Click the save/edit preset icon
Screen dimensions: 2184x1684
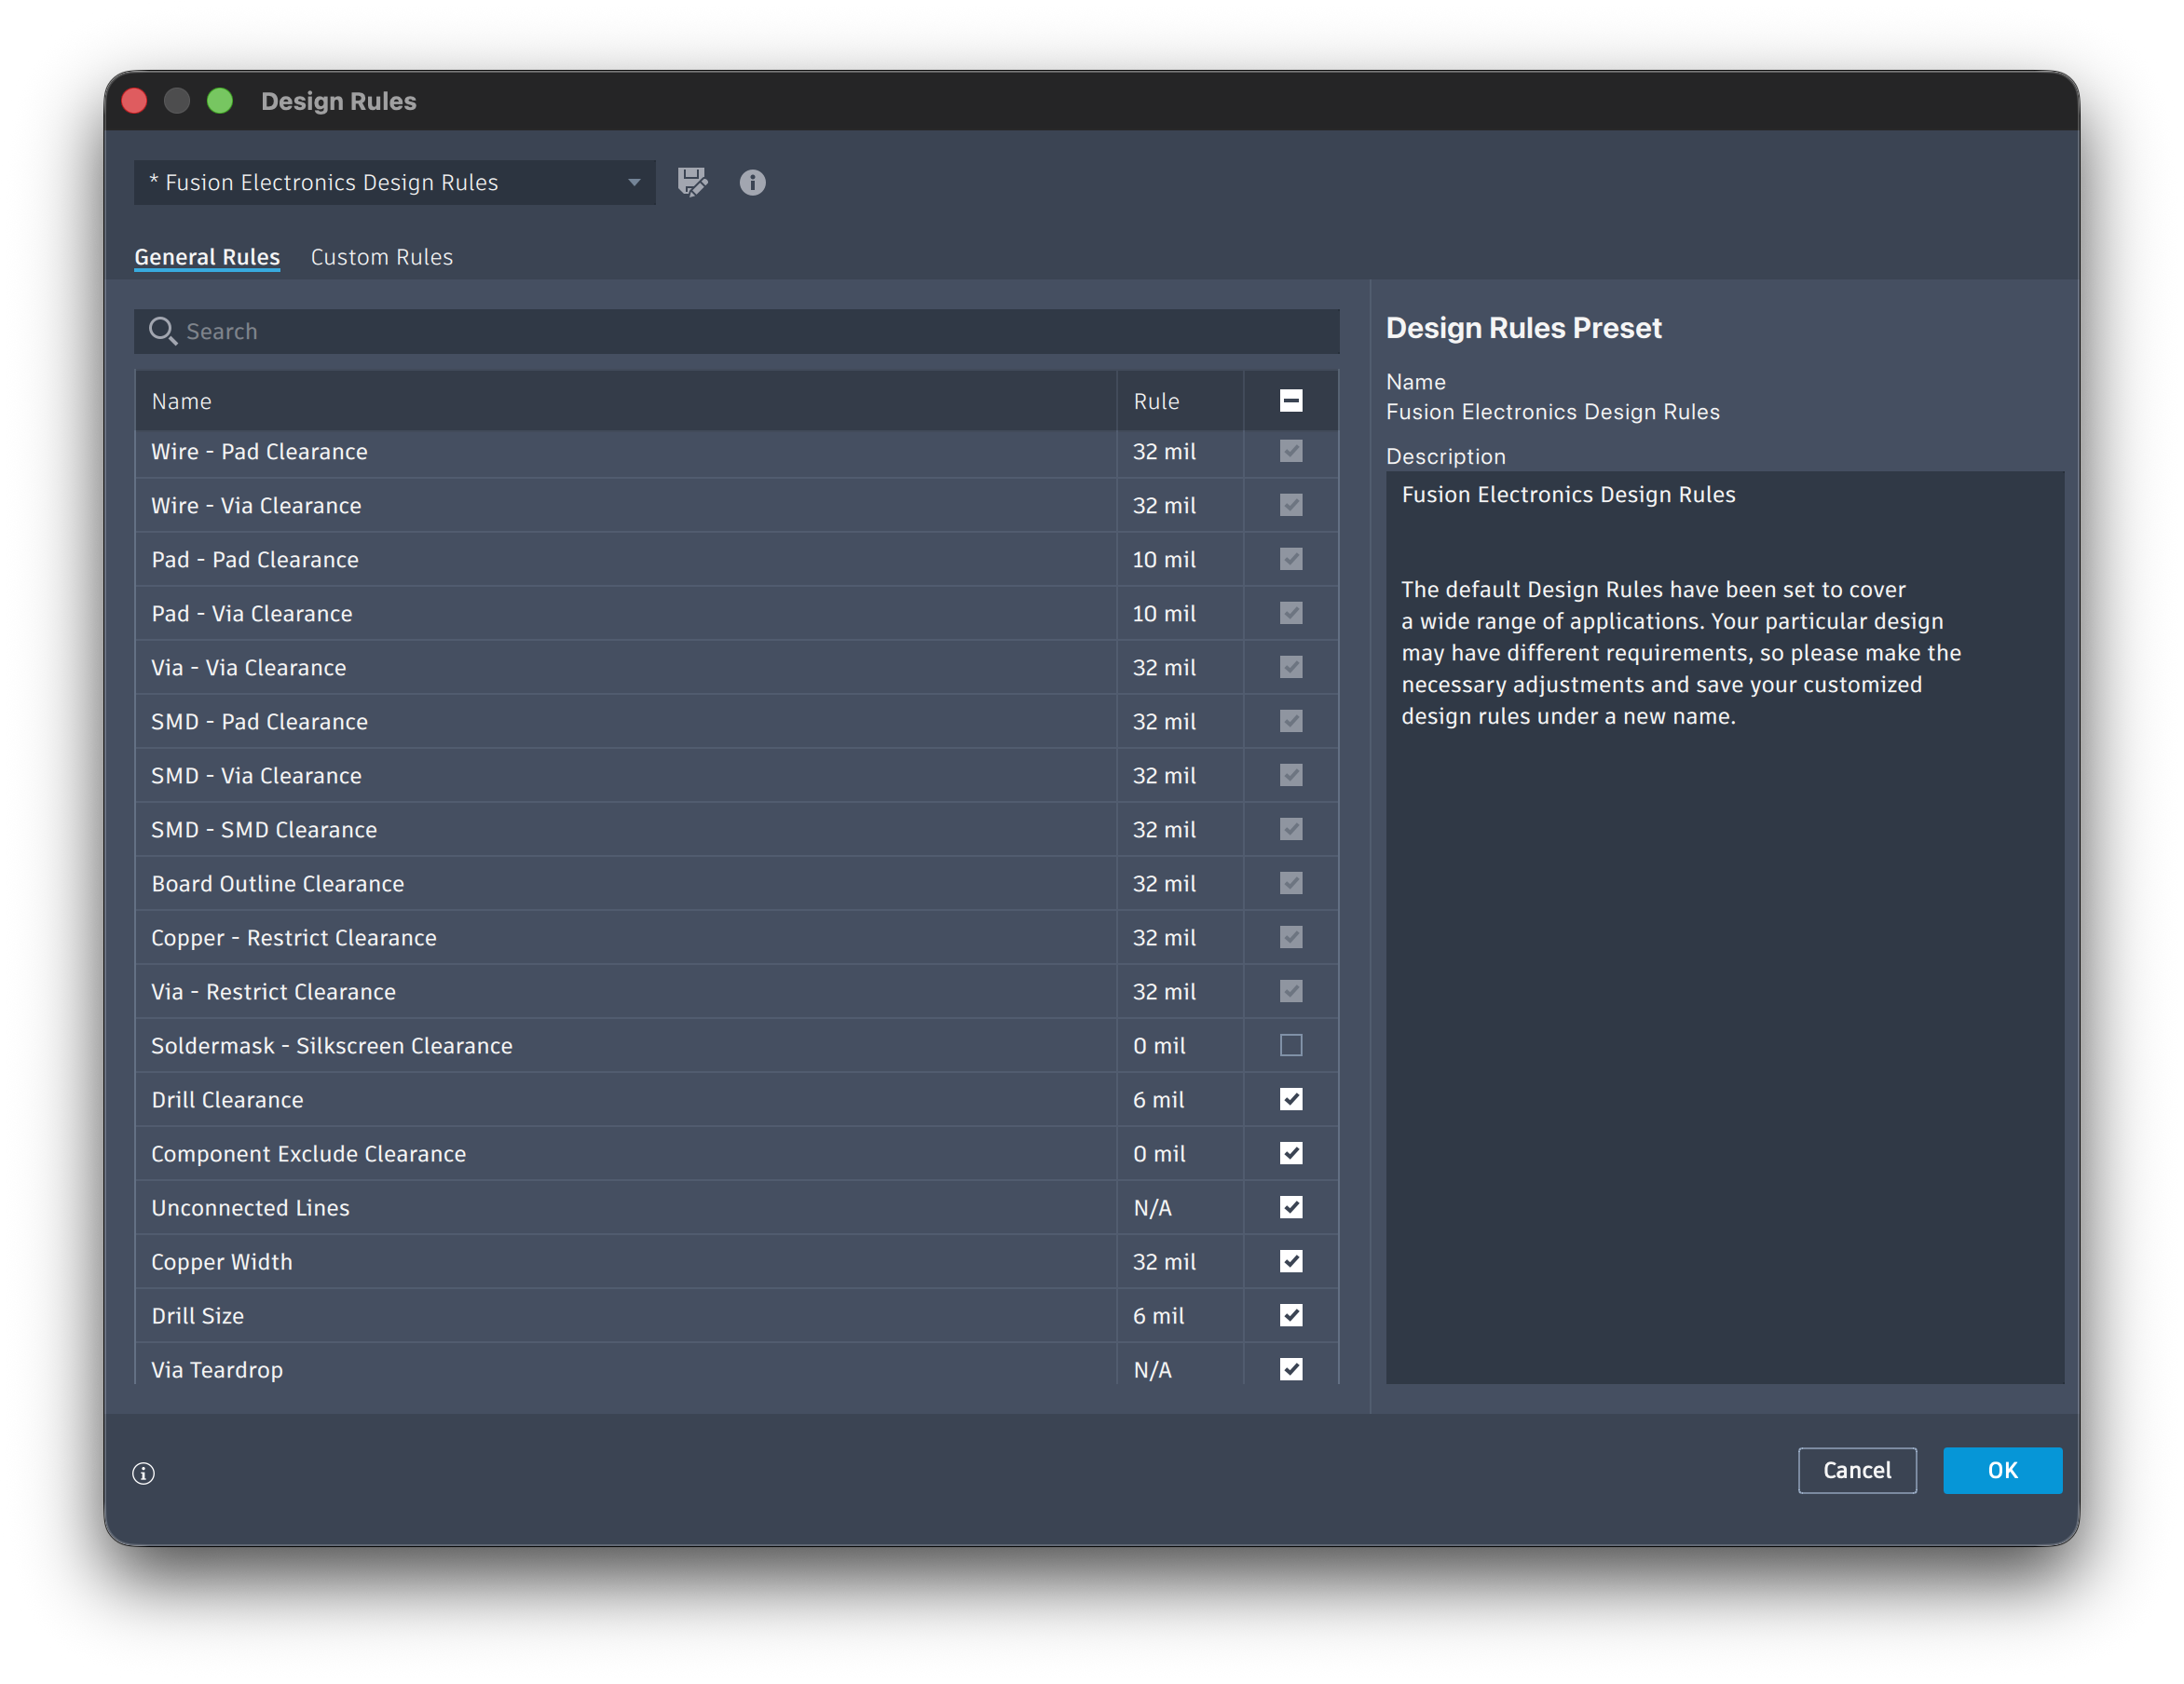692,183
